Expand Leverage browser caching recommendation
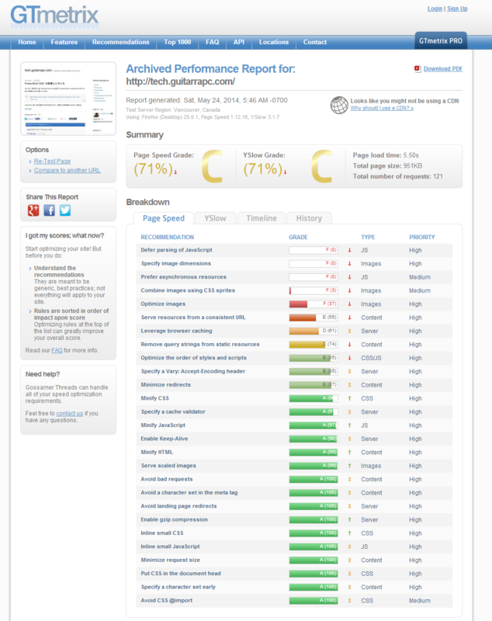492x621 pixels. click(176, 331)
